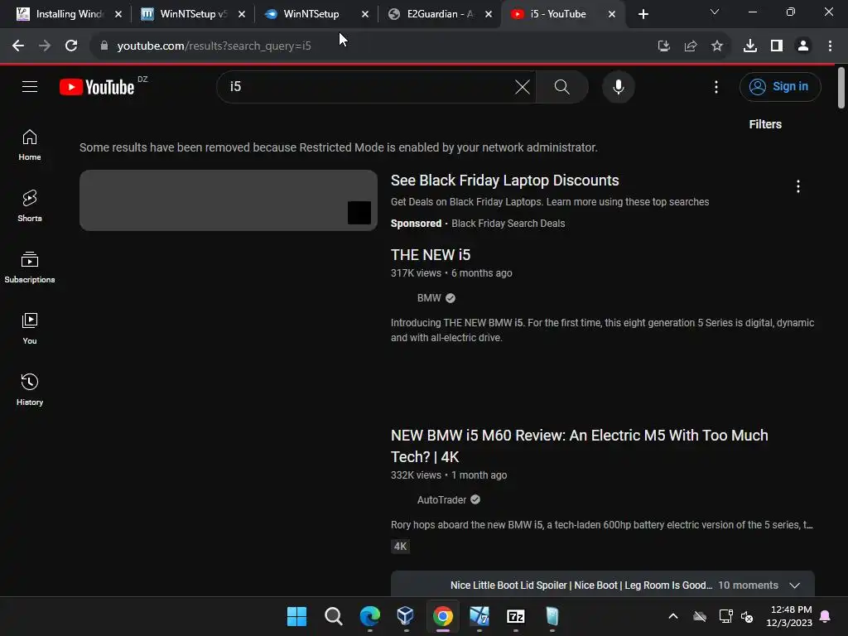Open a new browser tab
This screenshot has height=636, width=848.
point(643,14)
